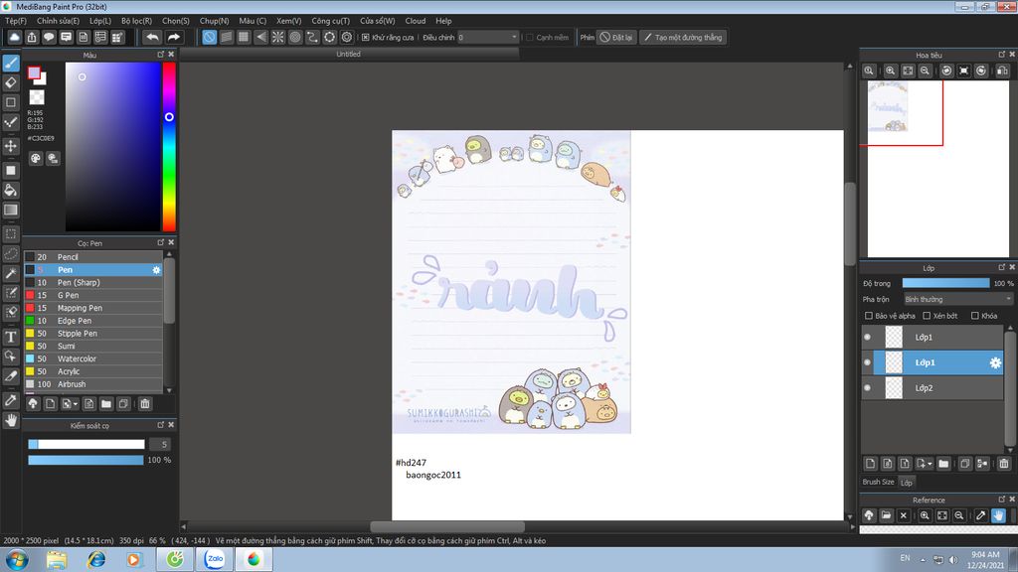Duplicate the layer

pyautogui.click(x=964, y=463)
